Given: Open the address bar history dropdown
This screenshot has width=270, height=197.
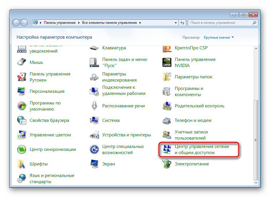Looking at the screenshot, I should (x=176, y=22).
